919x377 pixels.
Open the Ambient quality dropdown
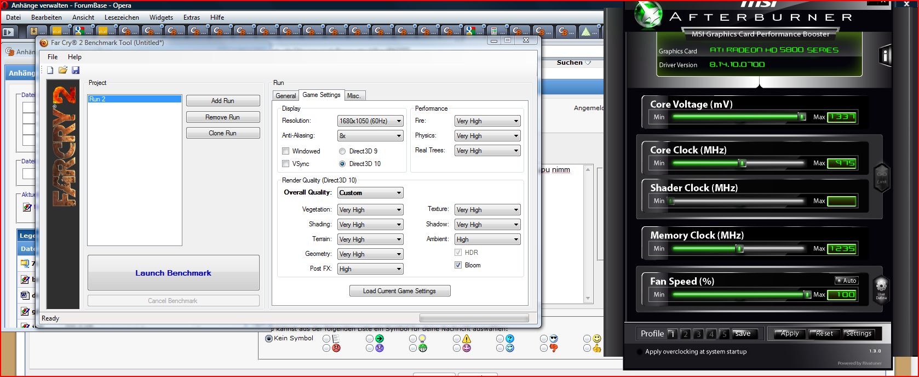(x=487, y=239)
